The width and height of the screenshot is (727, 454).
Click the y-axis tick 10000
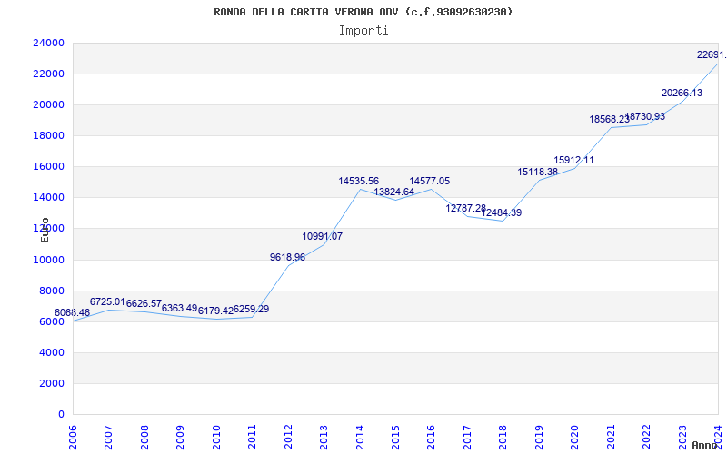click(x=48, y=260)
